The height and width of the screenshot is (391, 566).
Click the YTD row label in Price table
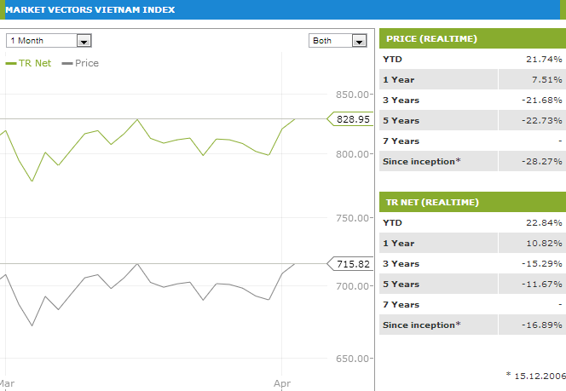pos(392,59)
